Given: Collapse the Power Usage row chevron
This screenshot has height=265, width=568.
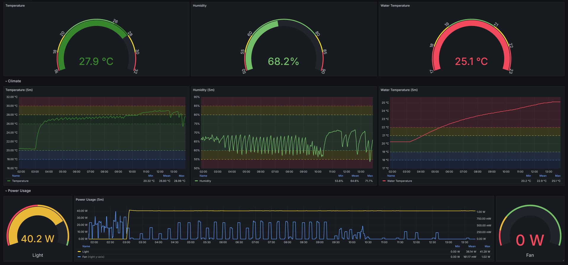Looking at the screenshot, I should point(6,191).
